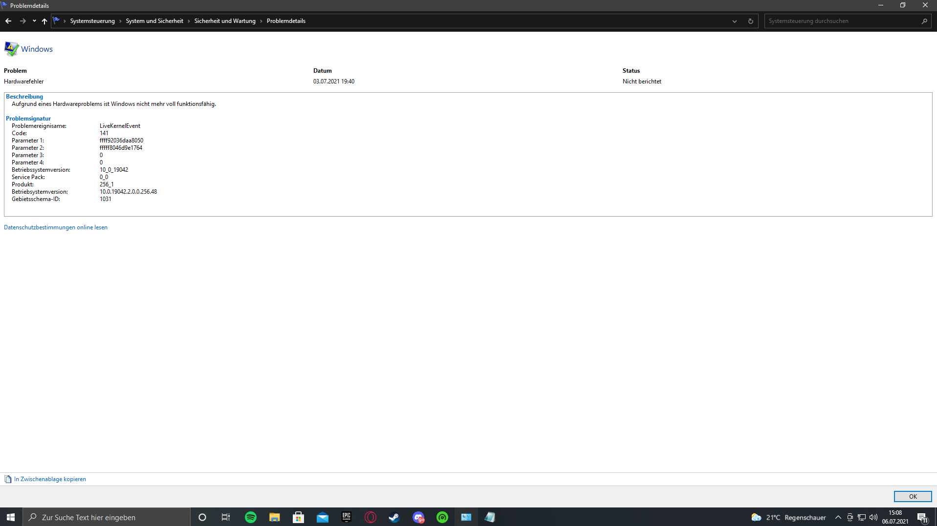Click the search magnifier icon
The width and height of the screenshot is (937, 526).
(924, 21)
